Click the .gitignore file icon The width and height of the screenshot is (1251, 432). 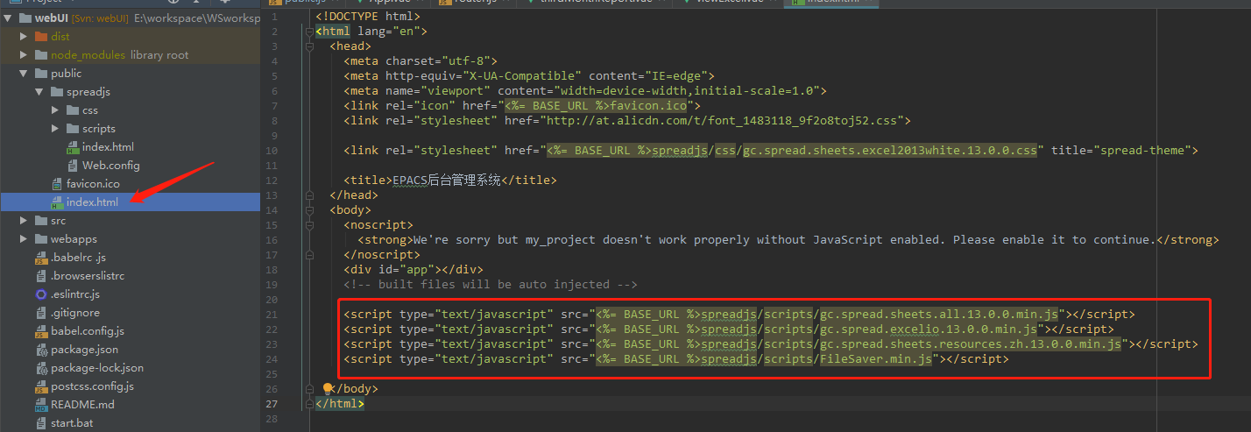click(x=41, y=313)
